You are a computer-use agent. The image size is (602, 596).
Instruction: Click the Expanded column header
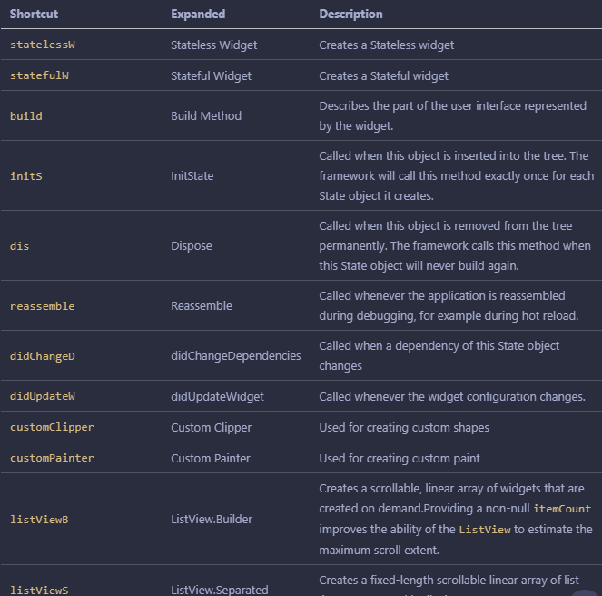click(x=198, y=15)
